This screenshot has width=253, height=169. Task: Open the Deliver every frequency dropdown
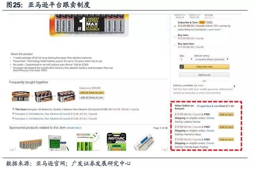click(x=211, y=59)
